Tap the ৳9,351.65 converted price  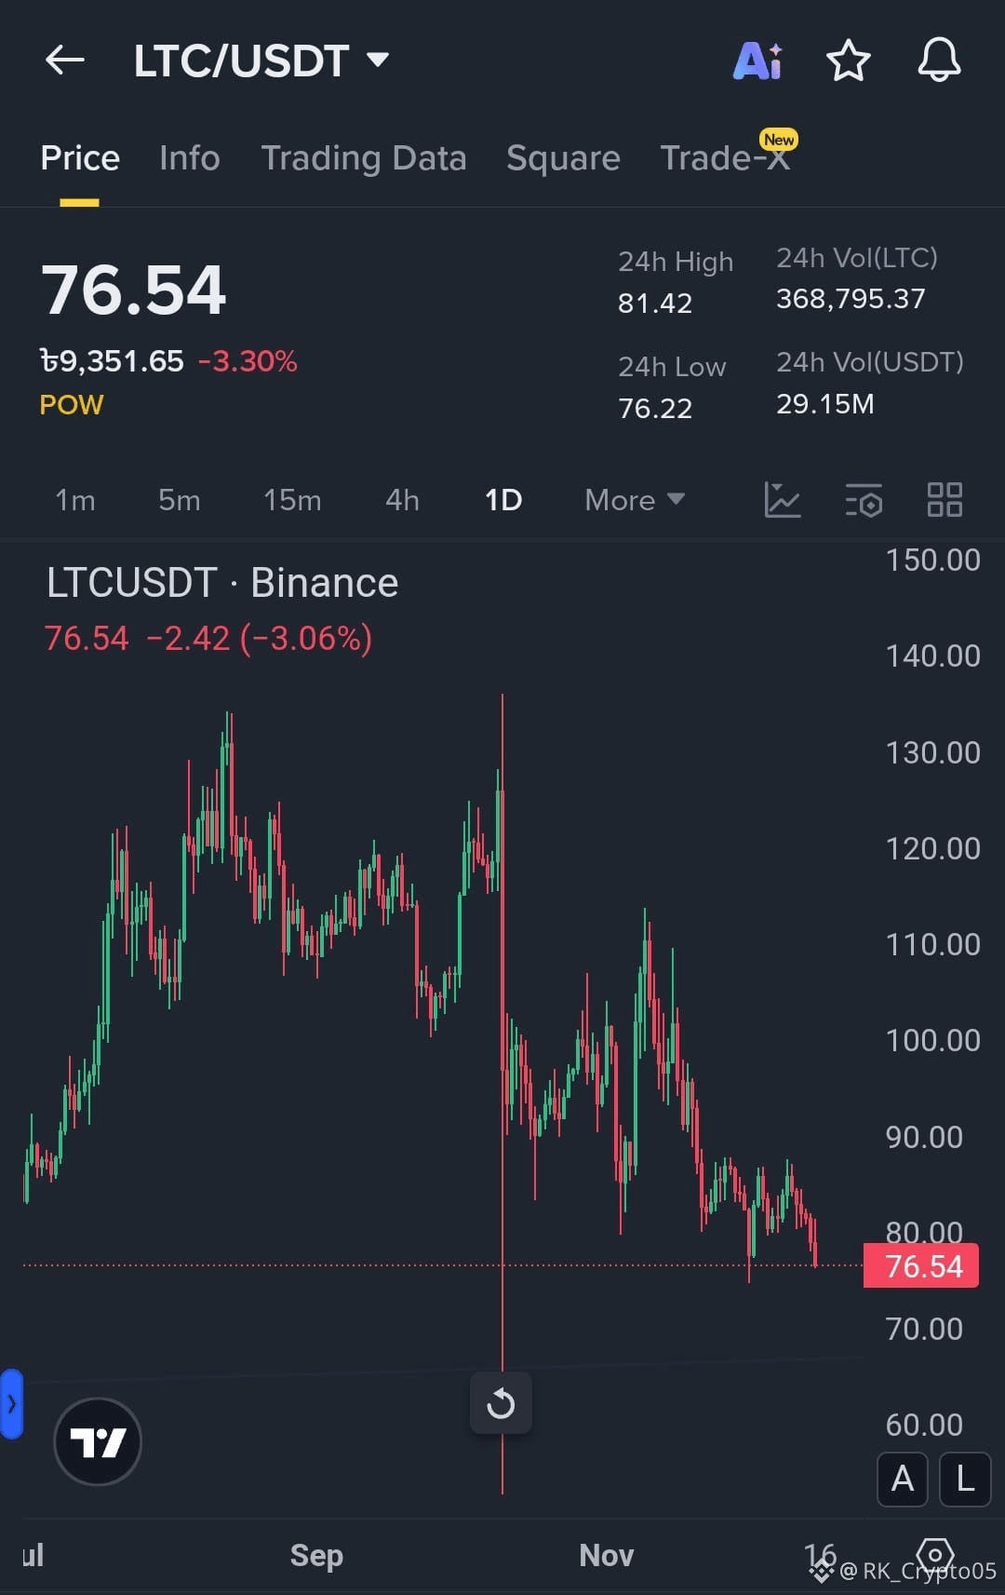[x=112, y=361]
